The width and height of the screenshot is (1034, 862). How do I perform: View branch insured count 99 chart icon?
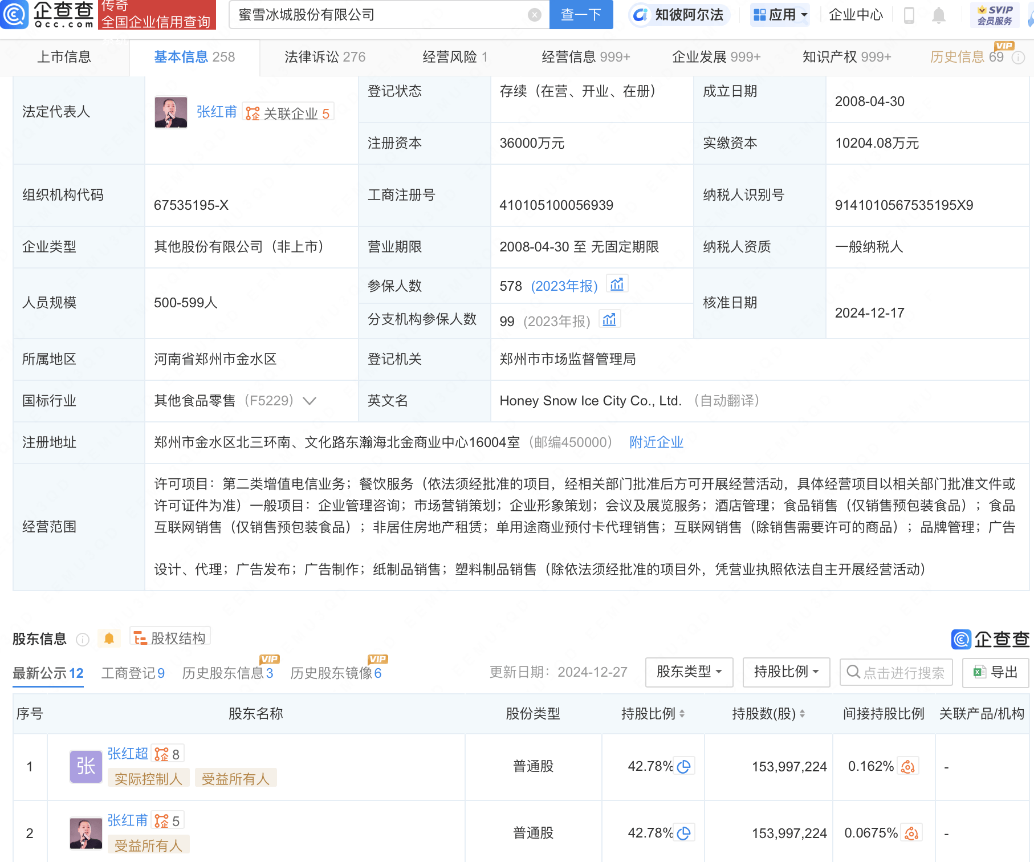pyautogui.click(x=609, y=319)
